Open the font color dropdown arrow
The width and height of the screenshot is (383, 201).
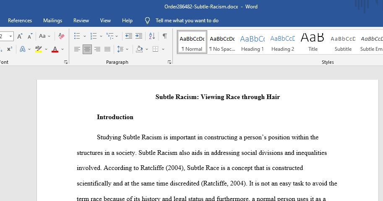point(63,50)
